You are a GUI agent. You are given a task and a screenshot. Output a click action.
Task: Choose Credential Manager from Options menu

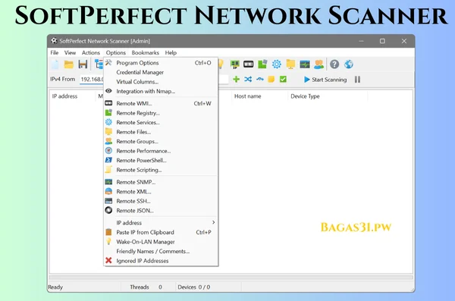[x=161, y=72]
